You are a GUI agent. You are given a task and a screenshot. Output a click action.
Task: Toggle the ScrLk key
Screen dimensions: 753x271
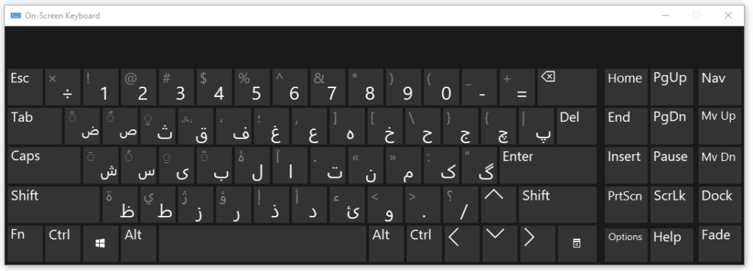[x=671, y=205]
